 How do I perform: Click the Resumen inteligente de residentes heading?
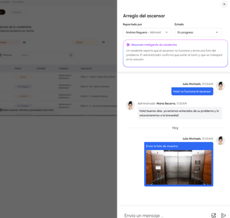pyautogui.click(x=154, y=45)
